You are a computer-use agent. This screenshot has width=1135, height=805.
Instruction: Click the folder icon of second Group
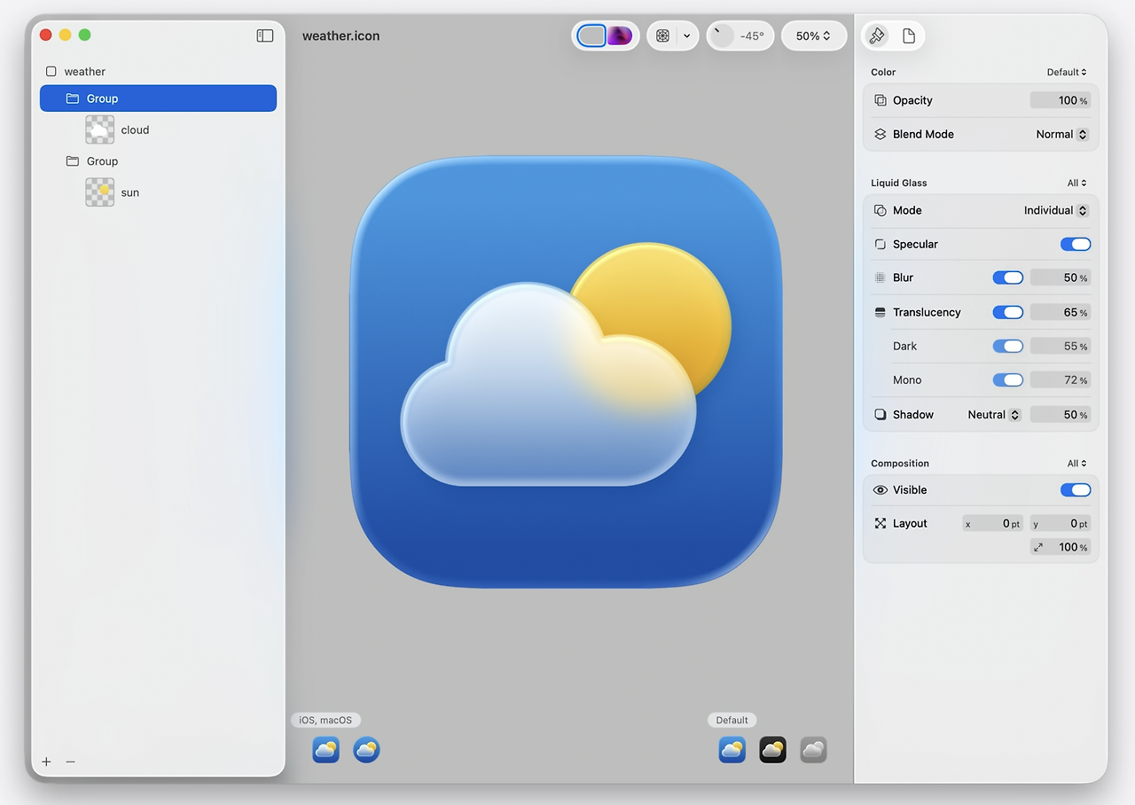73,161
